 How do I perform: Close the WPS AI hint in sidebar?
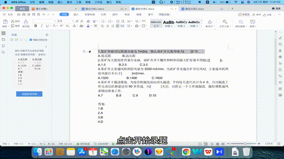46,46
